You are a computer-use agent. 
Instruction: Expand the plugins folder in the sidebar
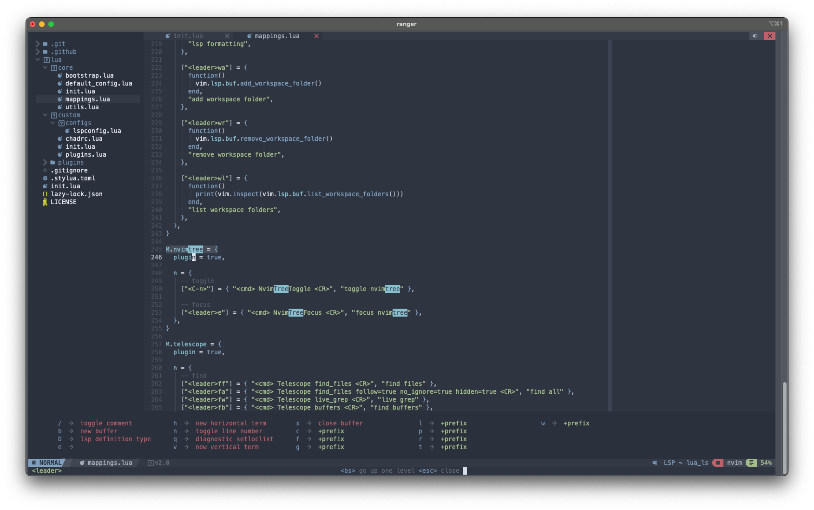coord(45,162)
